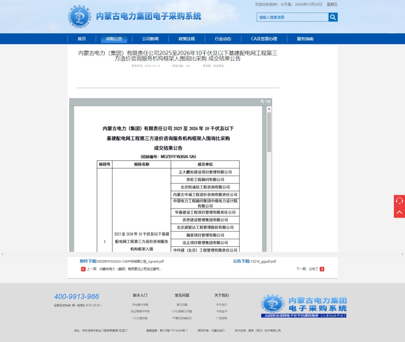Click the PDF viewer vertical scrollbar thumb
The height and width of the screenshot is (342, 405).
[x=269, y=132]
